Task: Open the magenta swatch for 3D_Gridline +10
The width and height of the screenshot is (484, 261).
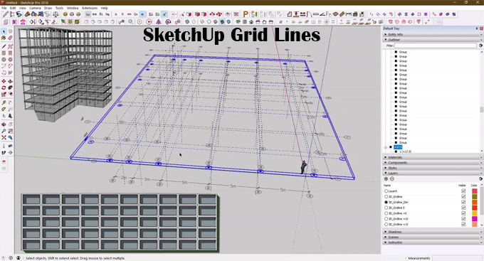Action: (x=475, y=219)
